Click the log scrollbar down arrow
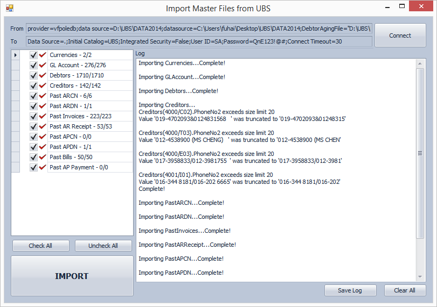 [420, 277]
